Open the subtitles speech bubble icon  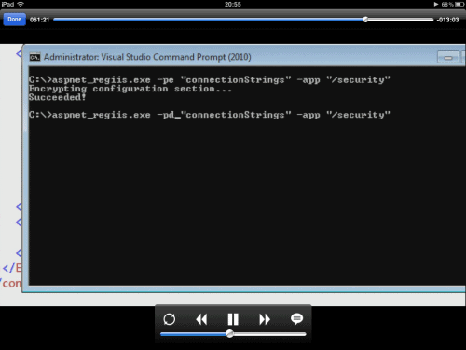tap(296, 319)
